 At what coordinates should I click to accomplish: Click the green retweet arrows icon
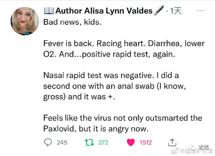pos(89,143)
